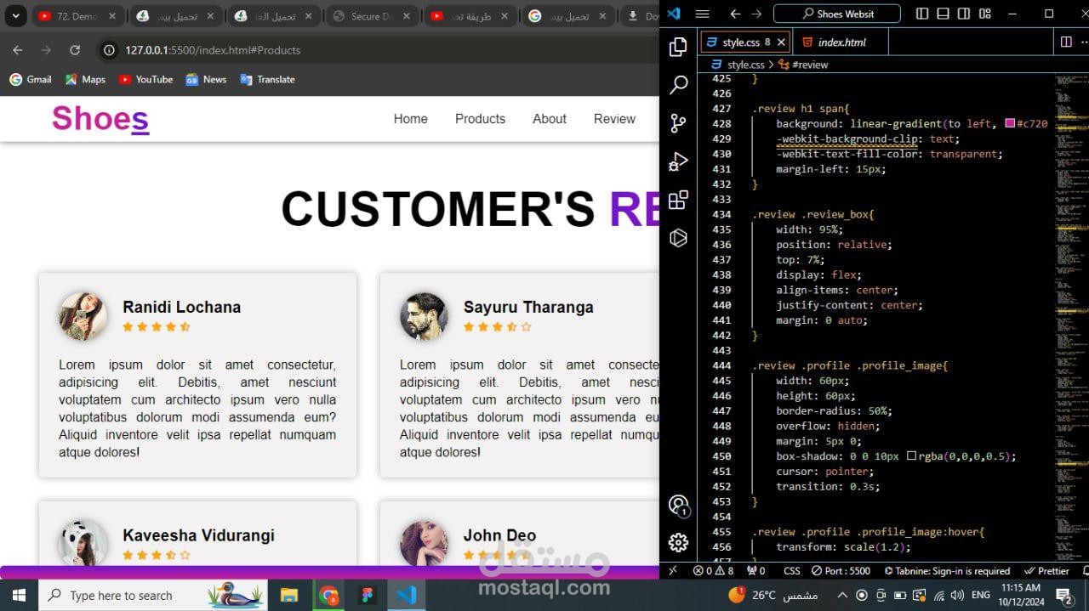Open the YouTube bookmark
The image size is (1089, 611).
[x=145, y=79]
